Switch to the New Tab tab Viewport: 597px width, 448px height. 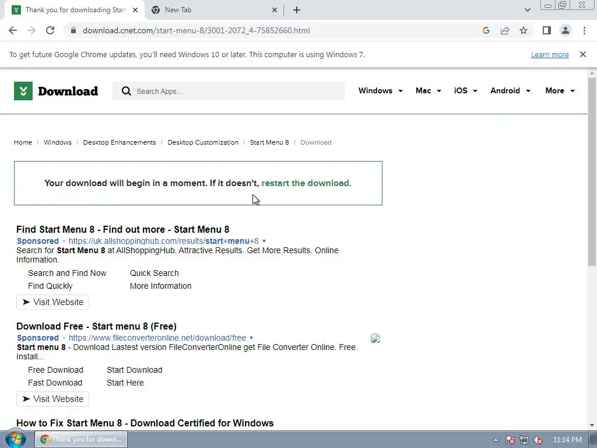click(215, 10)
